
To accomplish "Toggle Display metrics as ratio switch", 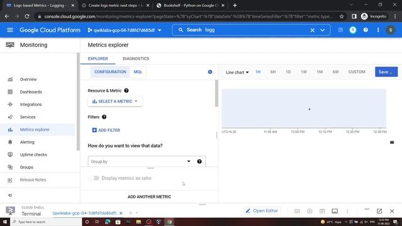I will tap(94, 178).
